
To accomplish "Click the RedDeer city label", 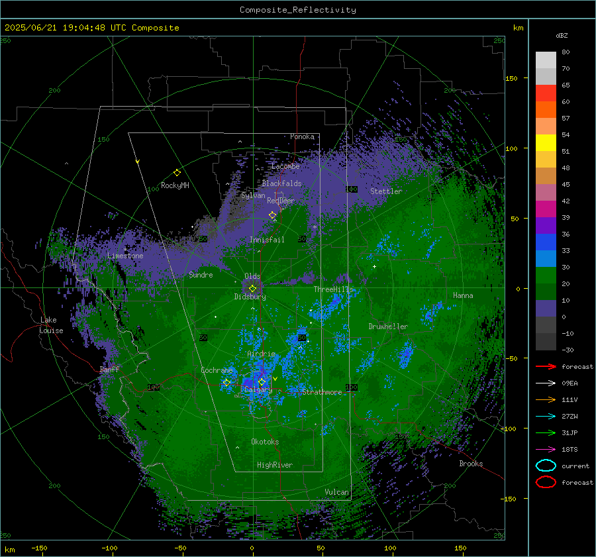I will [x=281, y=201].
